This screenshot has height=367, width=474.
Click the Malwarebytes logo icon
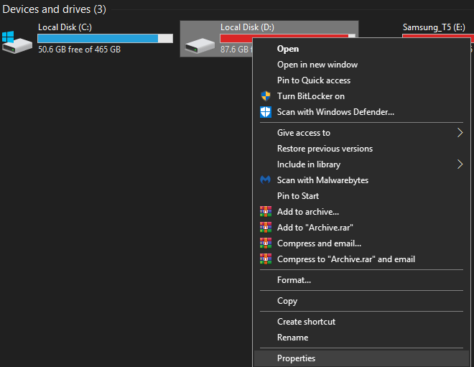(265, 180)
